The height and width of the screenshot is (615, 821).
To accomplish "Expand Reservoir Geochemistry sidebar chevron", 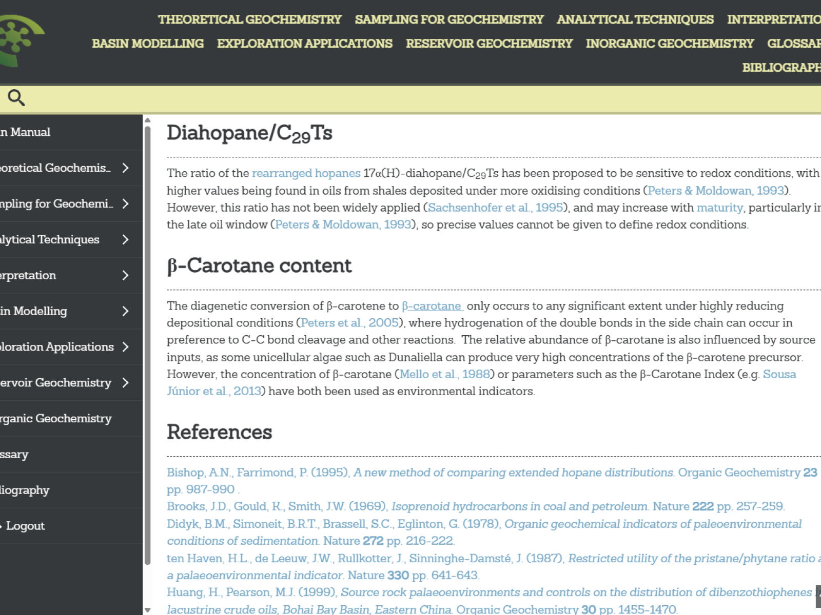I will 126,383.
